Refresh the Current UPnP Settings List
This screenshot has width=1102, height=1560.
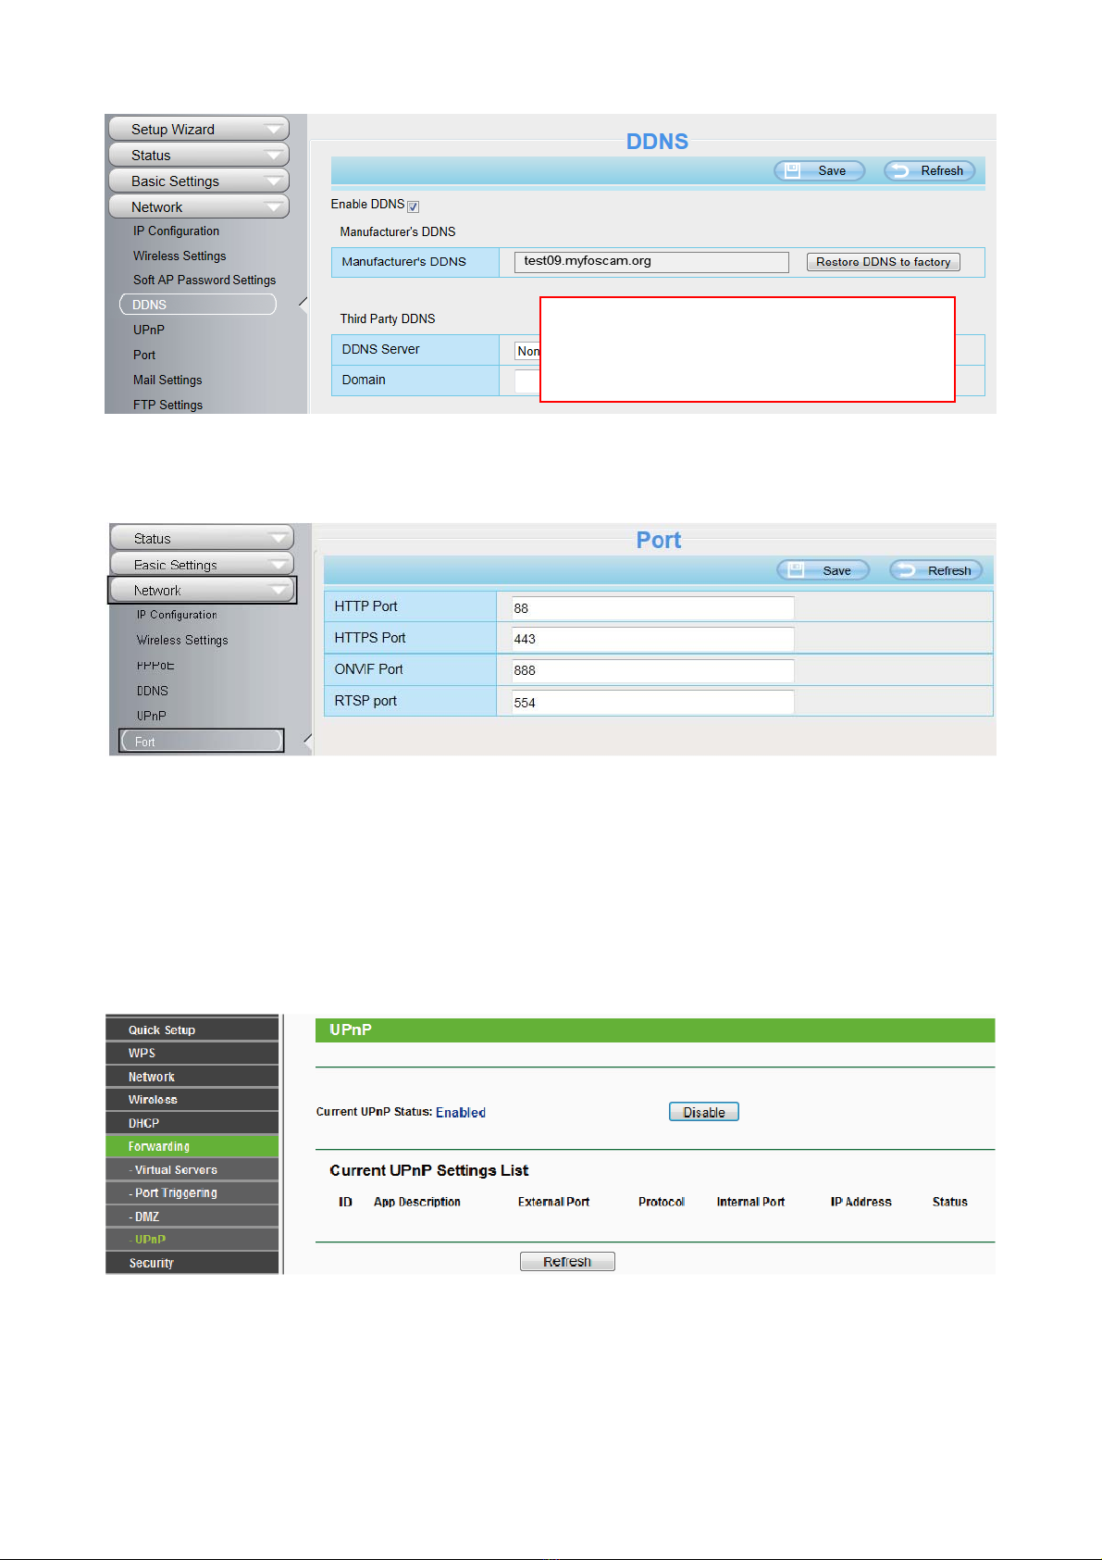click(x=567, y=1261)
